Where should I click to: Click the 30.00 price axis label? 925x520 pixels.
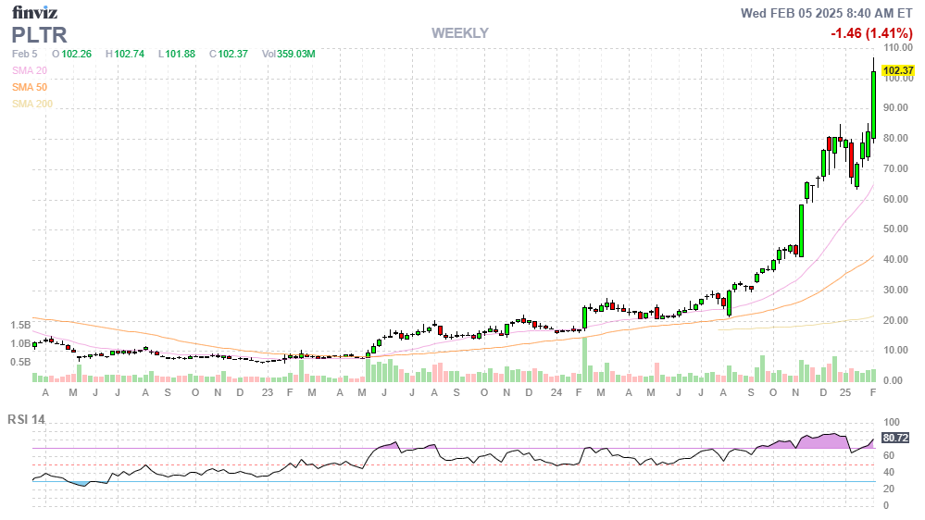895,290
